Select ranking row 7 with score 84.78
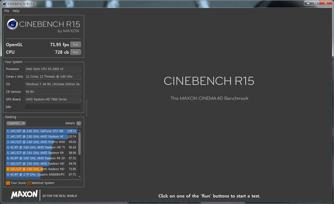This screenshot has height=204, width=334. 42,164
